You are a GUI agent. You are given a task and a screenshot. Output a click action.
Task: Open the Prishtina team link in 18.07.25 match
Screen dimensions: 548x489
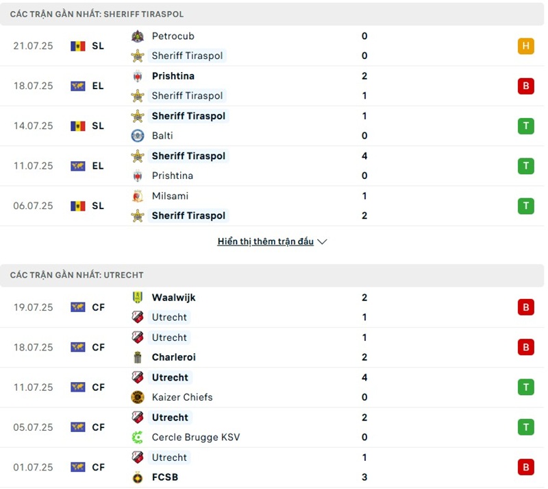pos(173,76)
